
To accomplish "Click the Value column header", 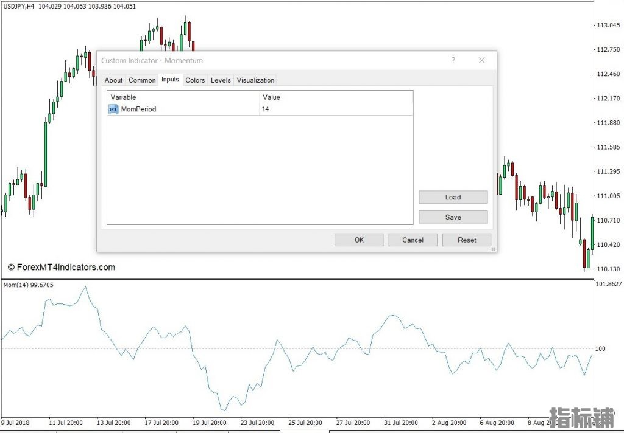I will click(336, 97).
